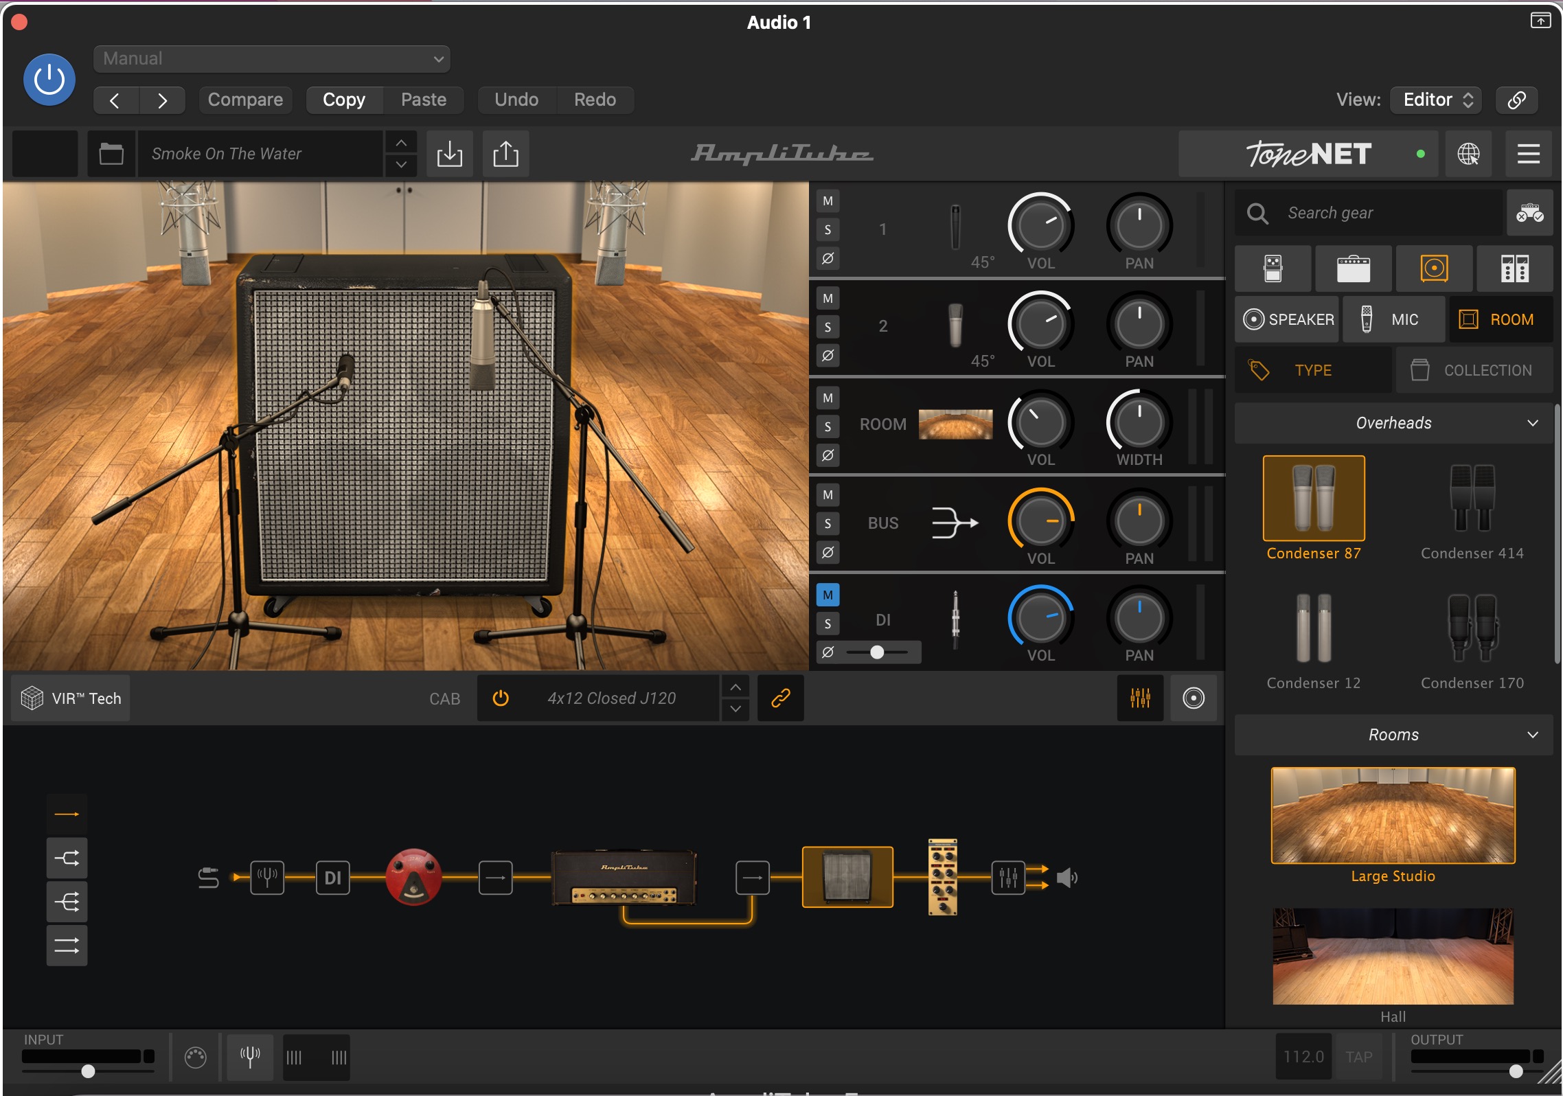The width and height of the screenshot is (1563, 1096).
Task: Solo the BUS channel
Action: click(828, 524)
